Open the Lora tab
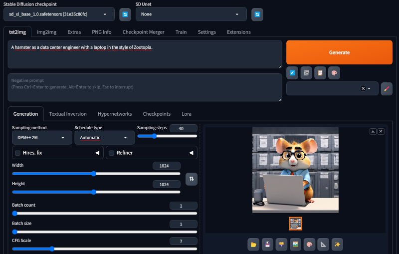Viewport: 399px width, 254px height. coord(186,114)
